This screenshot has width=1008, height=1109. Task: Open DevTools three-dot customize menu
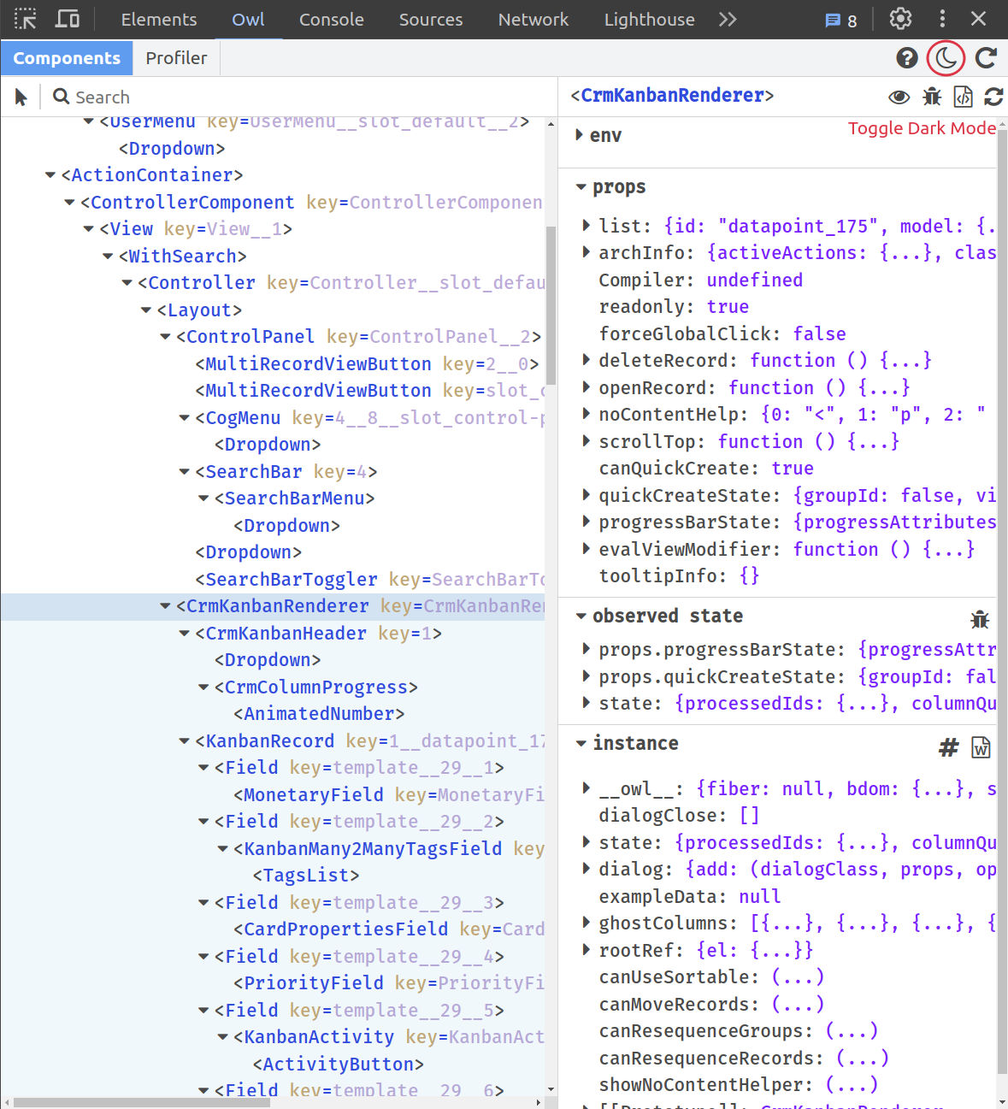pos(942,19)
